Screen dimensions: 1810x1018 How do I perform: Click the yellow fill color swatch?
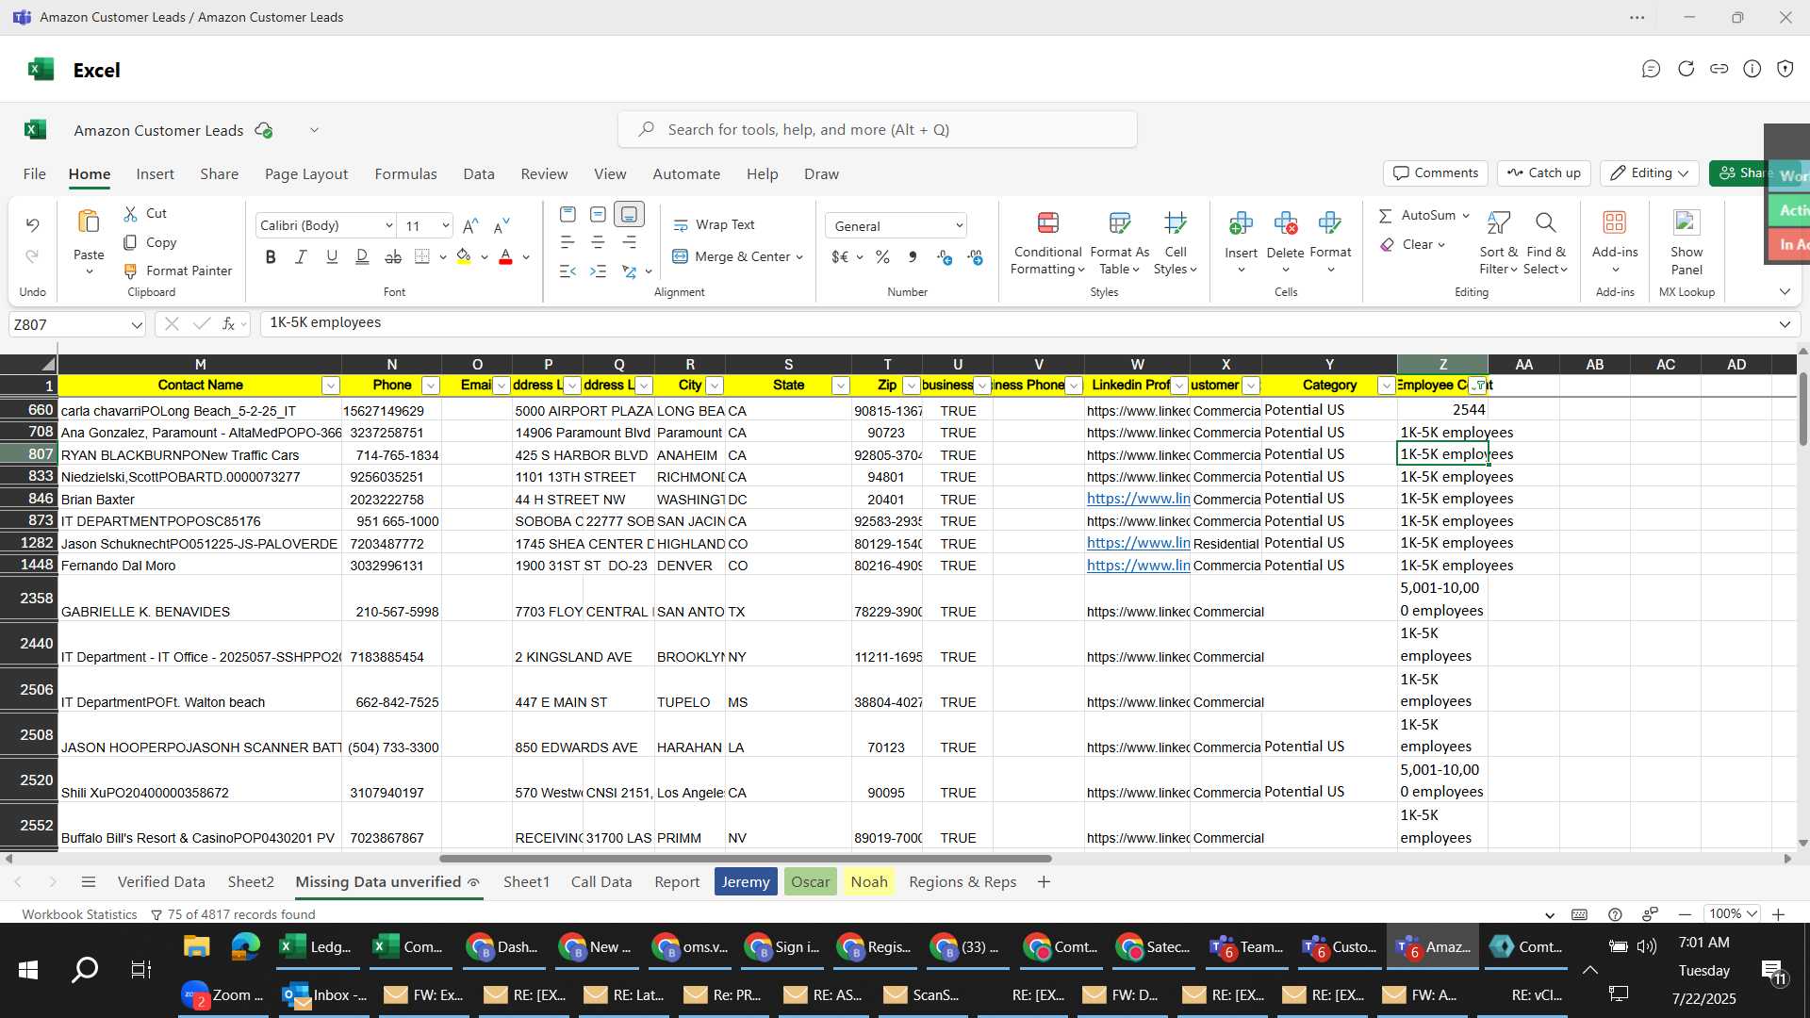tap(463, 256)
